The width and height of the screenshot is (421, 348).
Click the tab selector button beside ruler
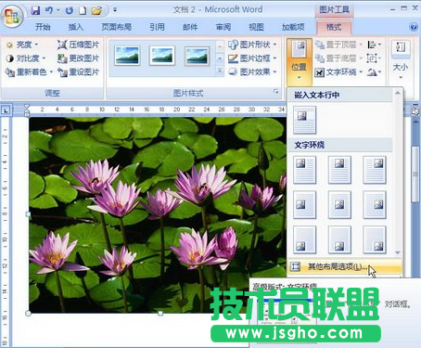point(6,110)
